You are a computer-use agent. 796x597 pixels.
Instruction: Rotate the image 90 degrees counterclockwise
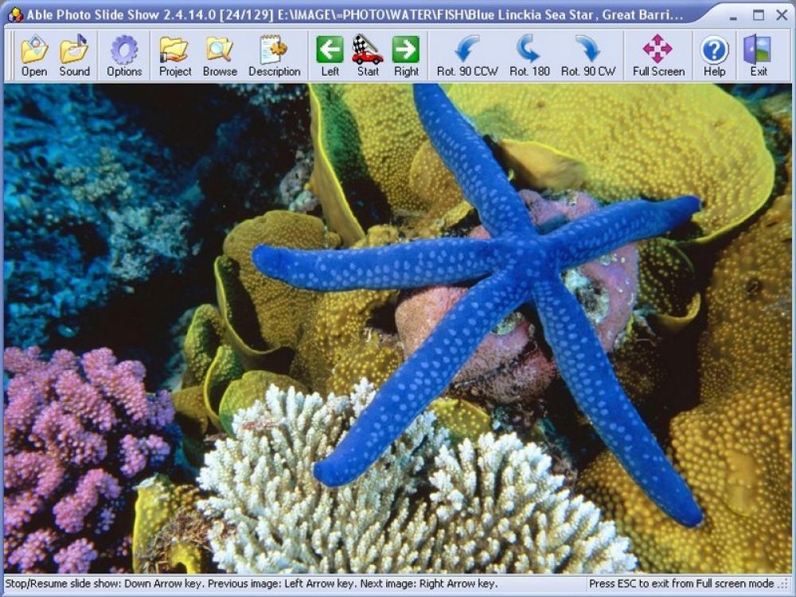tap(469, 53)
